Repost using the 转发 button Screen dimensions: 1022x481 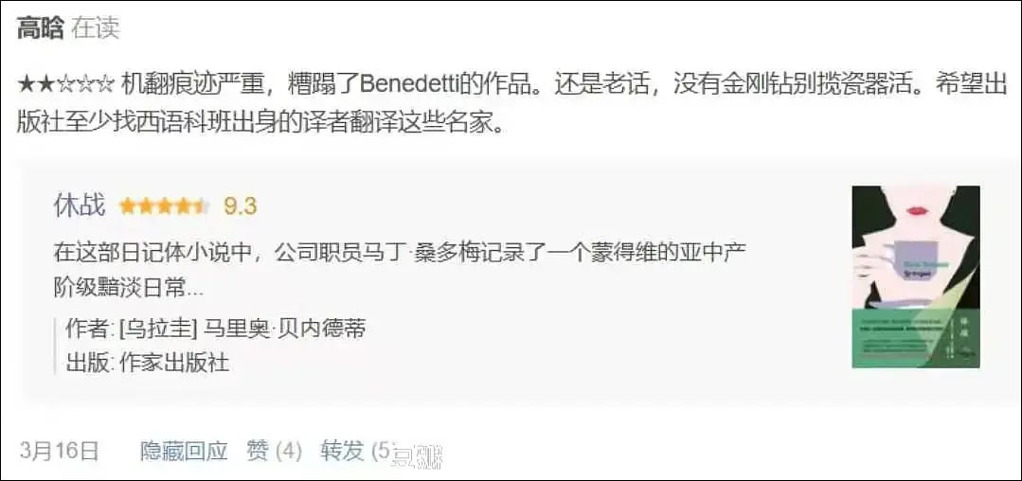[x=342, y=451]
